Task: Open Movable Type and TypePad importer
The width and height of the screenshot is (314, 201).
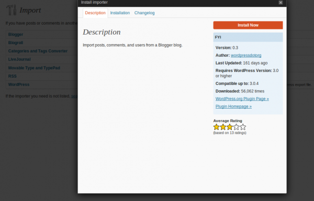Action: point(34,68)
